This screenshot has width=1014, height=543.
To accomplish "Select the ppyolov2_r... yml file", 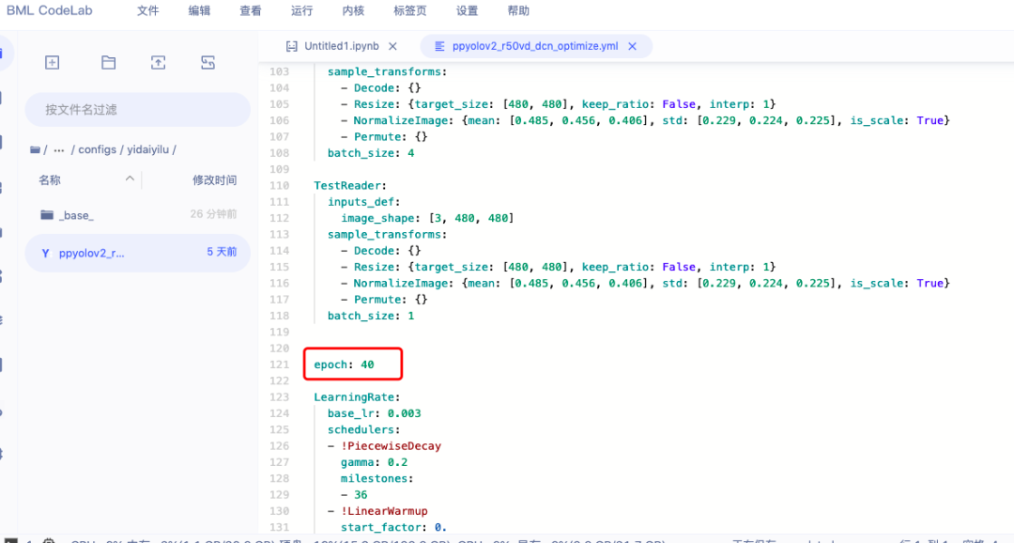I will tap(138, 253).
